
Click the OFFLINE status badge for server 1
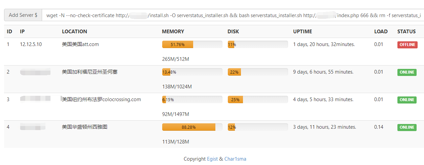click(x=407, y=45)
